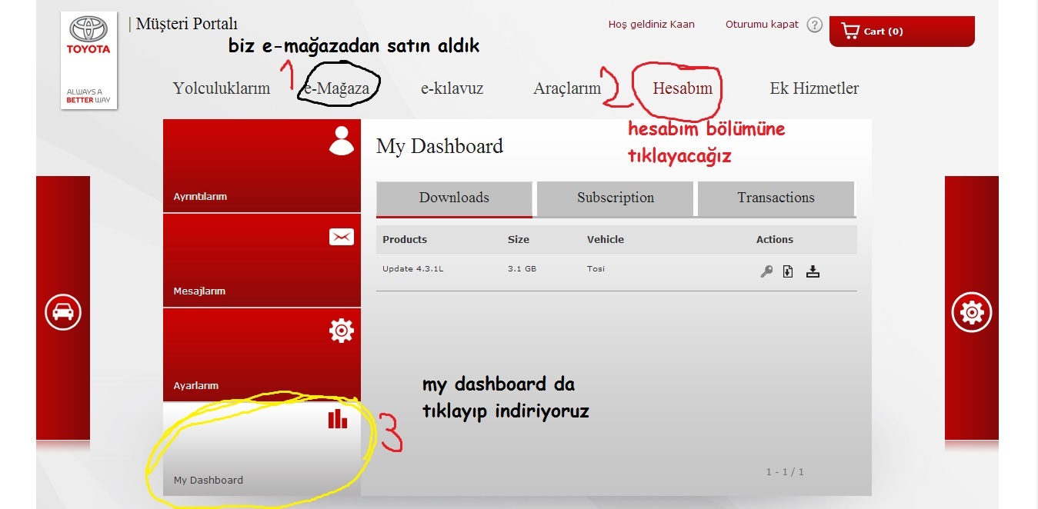The width and height of the screenshot is (1038, 509).
Task: Click the key icon for Update 4.3.1L
Action: point(766,271)
